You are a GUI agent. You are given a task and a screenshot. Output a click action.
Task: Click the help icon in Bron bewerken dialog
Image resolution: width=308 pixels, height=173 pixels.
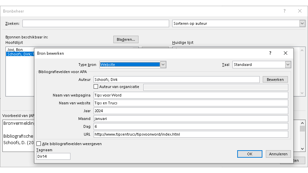coord(270,53)
